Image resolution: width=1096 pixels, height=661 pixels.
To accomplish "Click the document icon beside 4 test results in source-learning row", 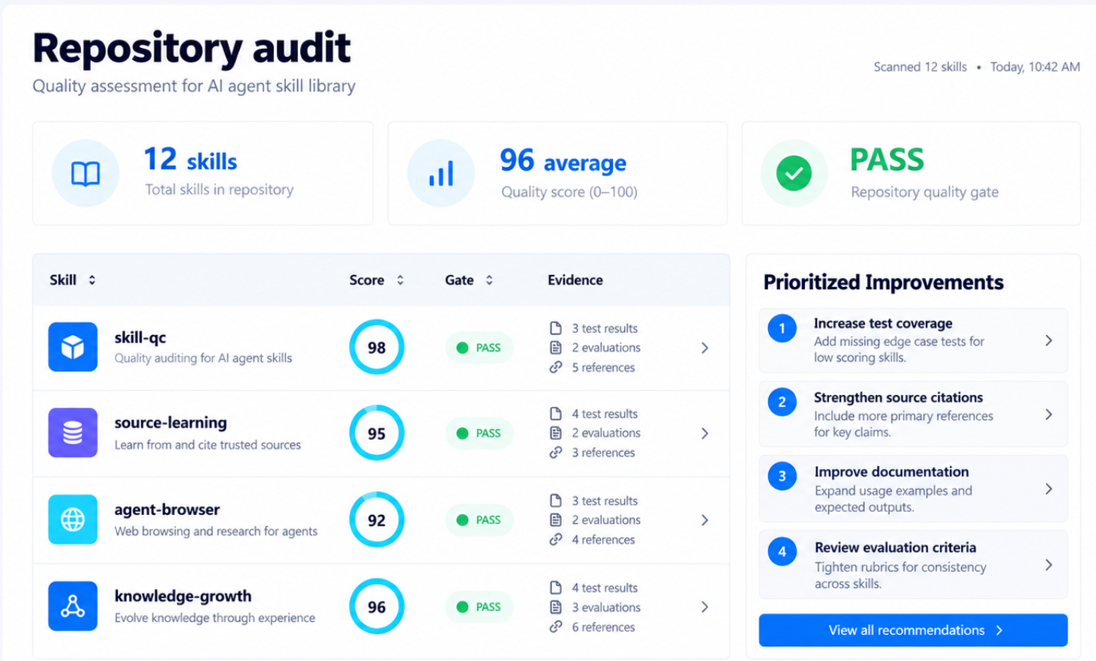I will tap(556, 414).
